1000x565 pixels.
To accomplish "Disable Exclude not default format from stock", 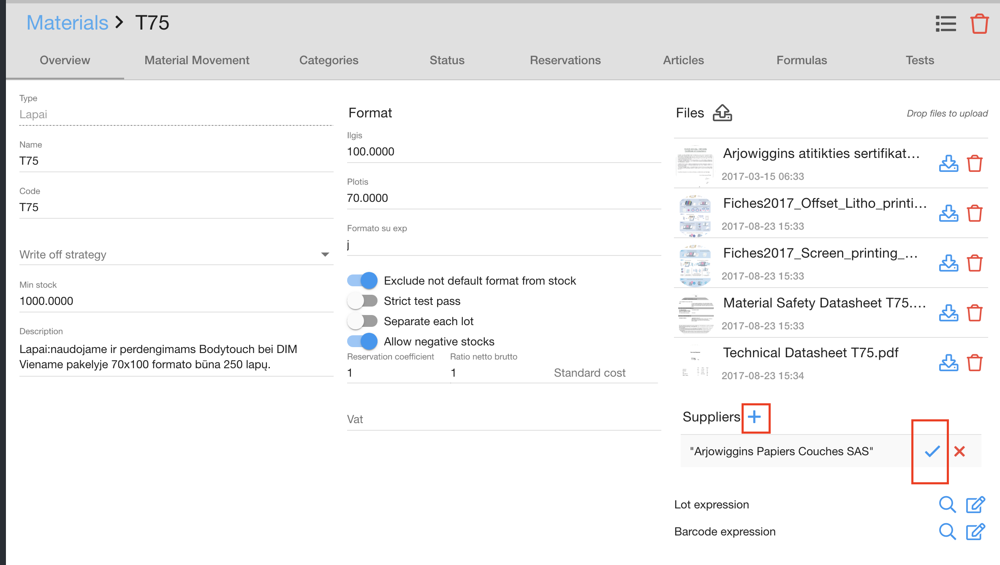I will pyautogui.click(x=362, y=281).
